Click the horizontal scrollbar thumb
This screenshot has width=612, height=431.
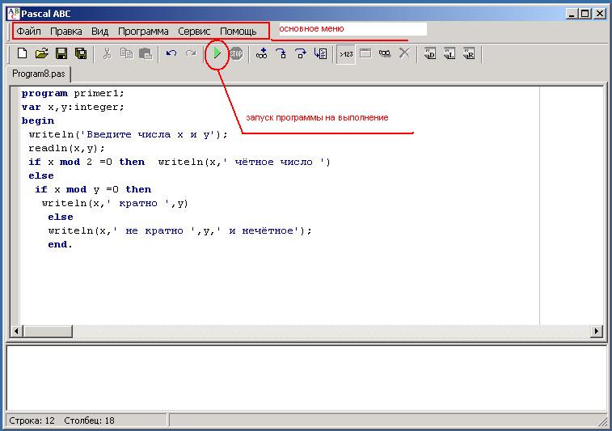[47, 331]
